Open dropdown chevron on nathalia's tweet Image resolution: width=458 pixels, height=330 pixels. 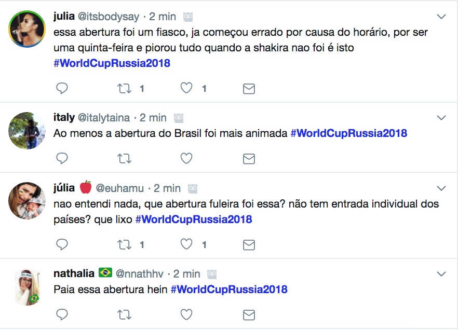[441, 273]
